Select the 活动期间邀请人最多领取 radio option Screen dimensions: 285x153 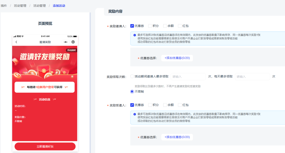click(x=132, y=76)
